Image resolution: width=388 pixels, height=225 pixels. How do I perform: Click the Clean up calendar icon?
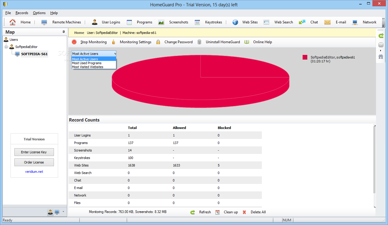coord(218,212)
